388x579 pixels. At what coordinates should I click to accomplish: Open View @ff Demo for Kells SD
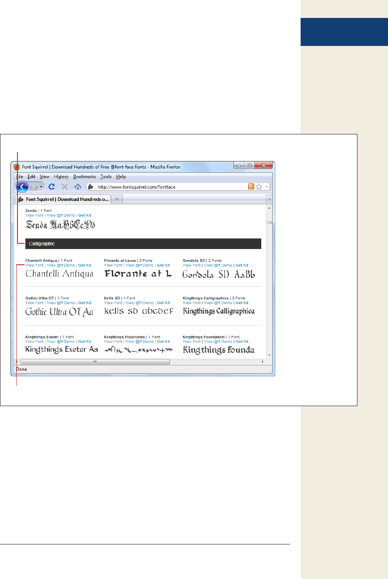tap(139, 303)
